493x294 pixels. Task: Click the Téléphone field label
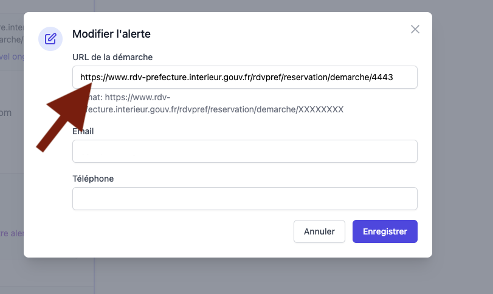pyautogui.click(x=93, y=179)
